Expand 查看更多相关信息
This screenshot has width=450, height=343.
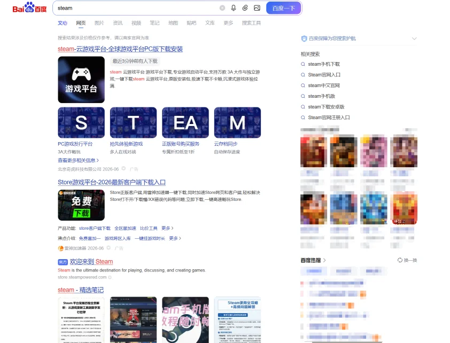click(x=79, y=160)
